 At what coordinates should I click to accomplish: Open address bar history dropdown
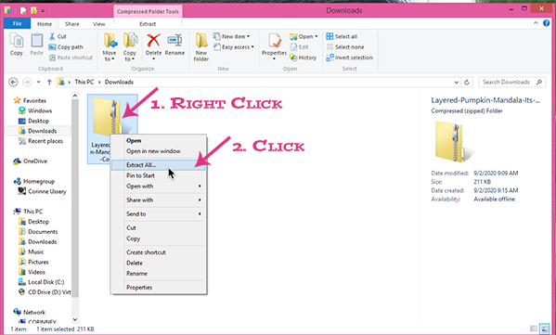click(x=456, y=83)
